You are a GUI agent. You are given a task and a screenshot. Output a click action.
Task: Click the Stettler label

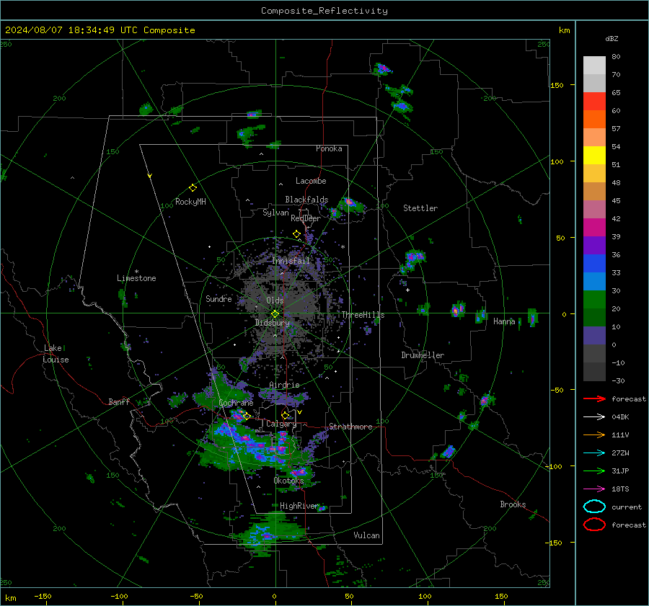coord(420,208)
